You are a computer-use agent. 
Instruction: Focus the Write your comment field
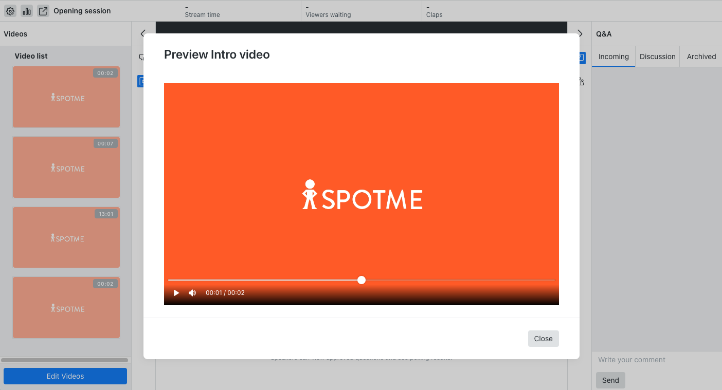[657, 360]
